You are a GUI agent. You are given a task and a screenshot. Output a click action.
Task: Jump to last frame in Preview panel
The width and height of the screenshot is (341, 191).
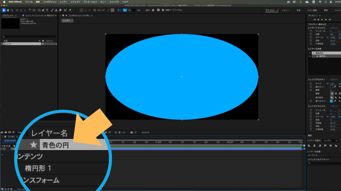330,20
